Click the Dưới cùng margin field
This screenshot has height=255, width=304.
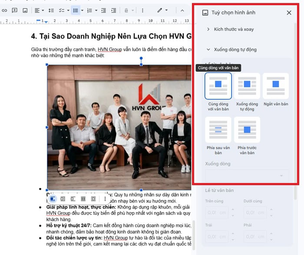(x=255, y=212)
